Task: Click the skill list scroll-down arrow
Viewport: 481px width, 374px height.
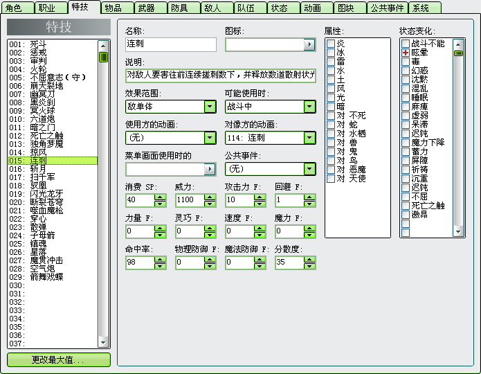Action: tap(103, 343)
